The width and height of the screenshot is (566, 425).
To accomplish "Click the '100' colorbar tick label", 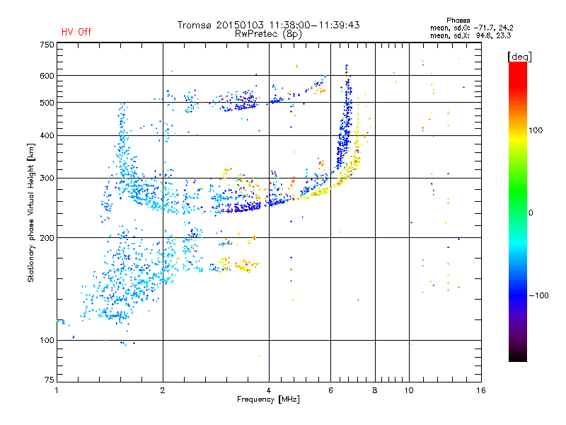I will pos(536,130).
